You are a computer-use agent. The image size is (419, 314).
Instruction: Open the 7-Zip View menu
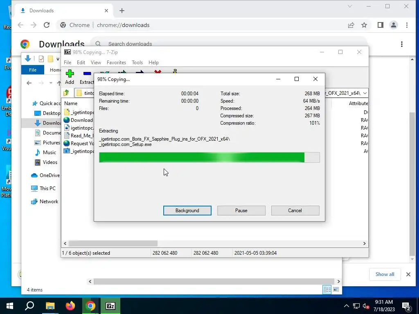(x=96, y=63)
